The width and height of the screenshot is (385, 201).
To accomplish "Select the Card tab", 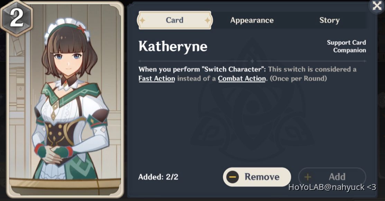I will pyautogui.click(x=175, y=20).
